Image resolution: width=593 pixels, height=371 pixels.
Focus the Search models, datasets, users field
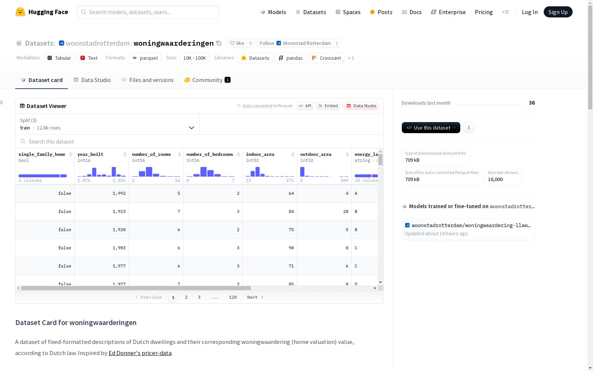click(148, 12)
